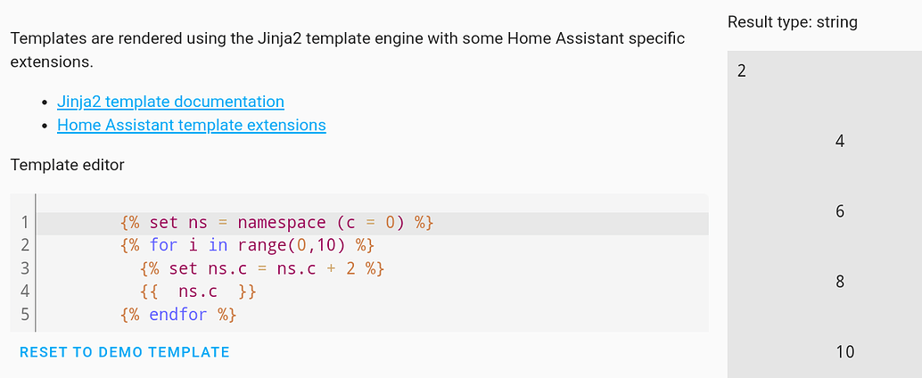Click the '{{ ns.c }}' output expression line
This screenshot has width=922, height=378.
pos(198,292)
